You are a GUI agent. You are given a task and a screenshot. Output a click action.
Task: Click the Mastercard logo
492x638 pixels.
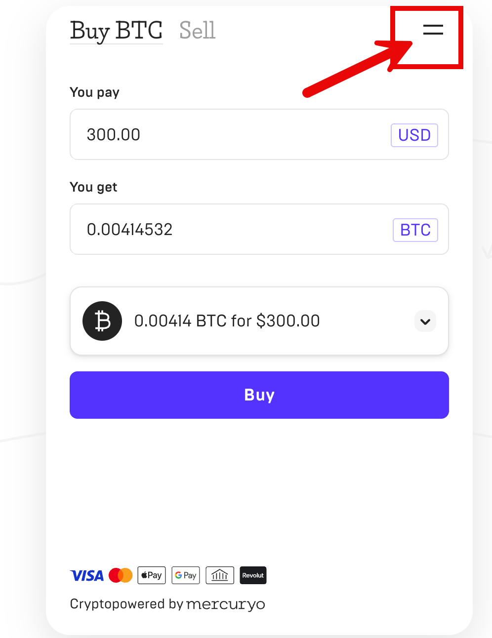click(x=121, y=575)
